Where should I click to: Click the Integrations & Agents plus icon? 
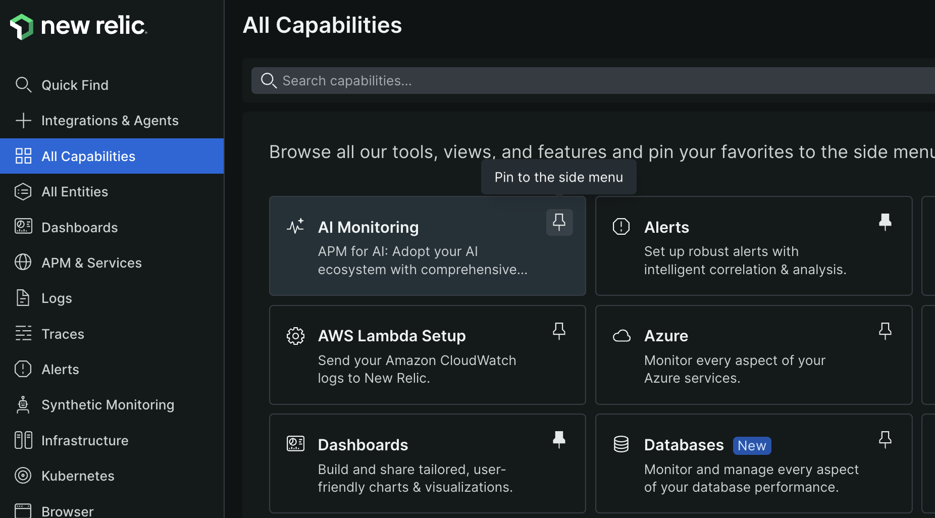(23, 120)
